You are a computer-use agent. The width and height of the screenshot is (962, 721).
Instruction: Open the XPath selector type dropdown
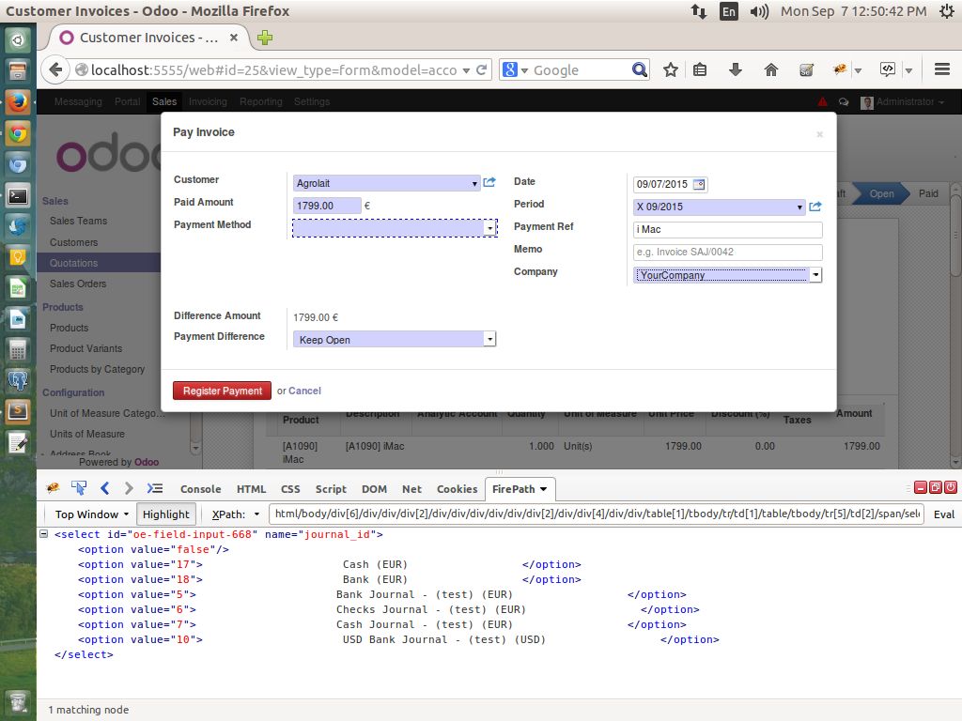pos(236,514)
